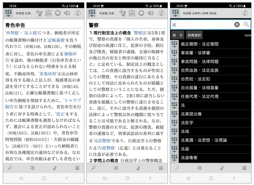Select 法案提出権 from the results list

click(x=191, y=114)
